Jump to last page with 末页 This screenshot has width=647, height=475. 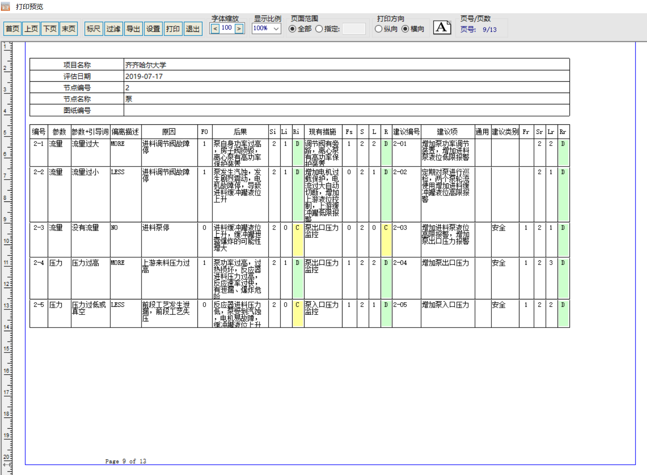tap(69, 29)
